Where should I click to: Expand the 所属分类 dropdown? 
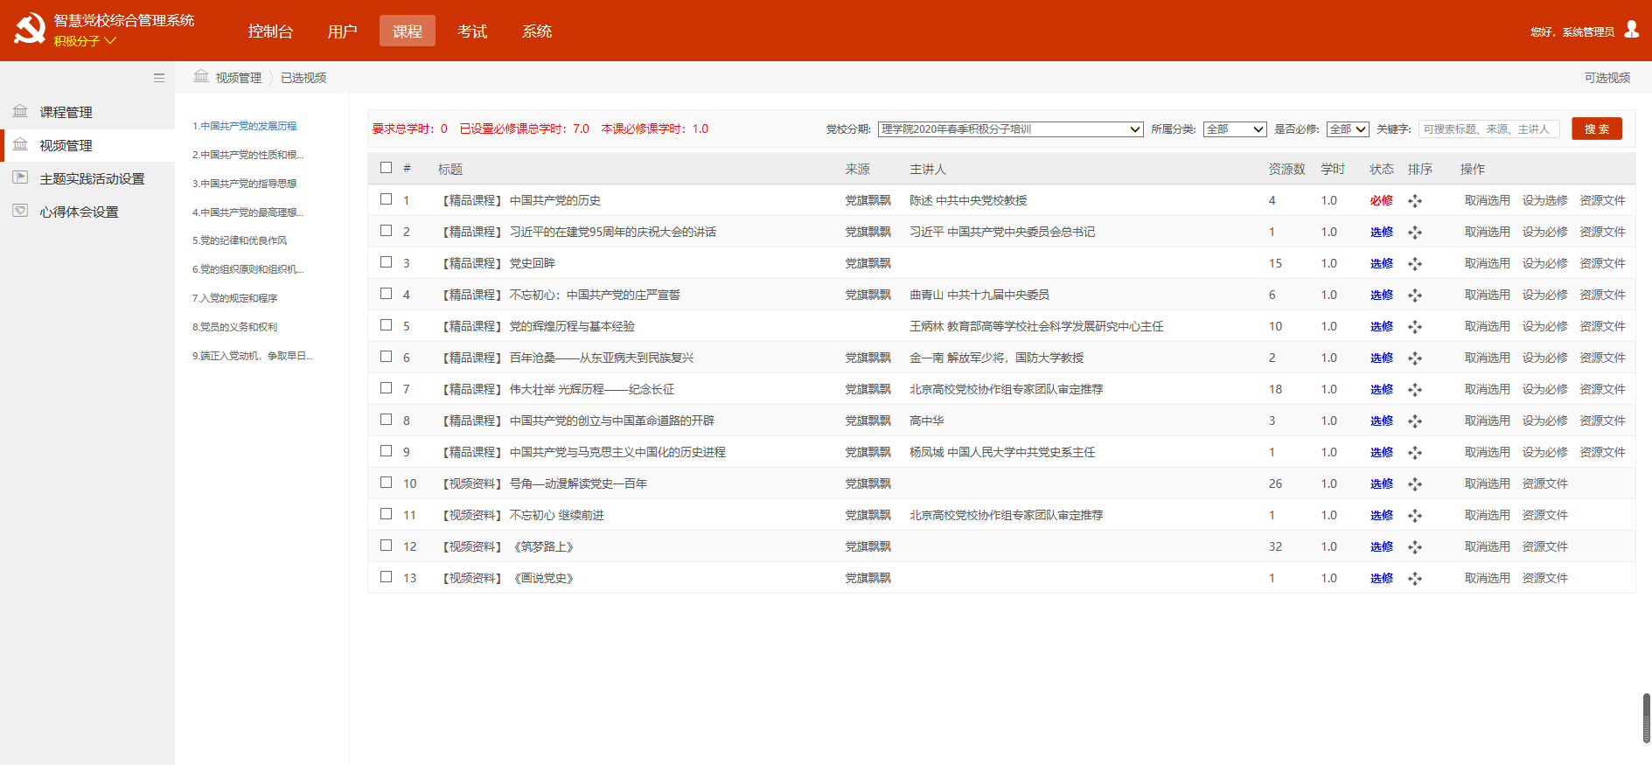(1234, 129)
